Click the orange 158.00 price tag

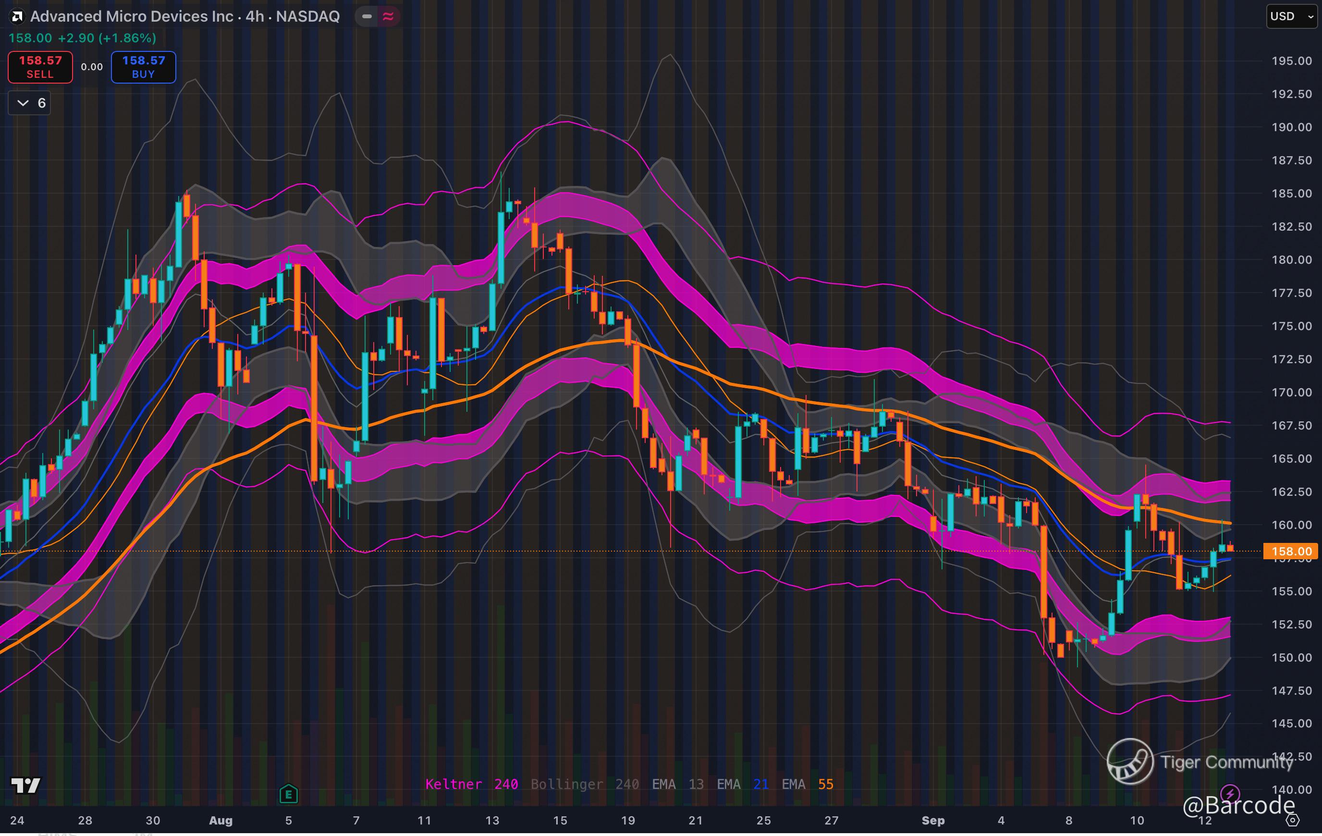coord(1290,551)
